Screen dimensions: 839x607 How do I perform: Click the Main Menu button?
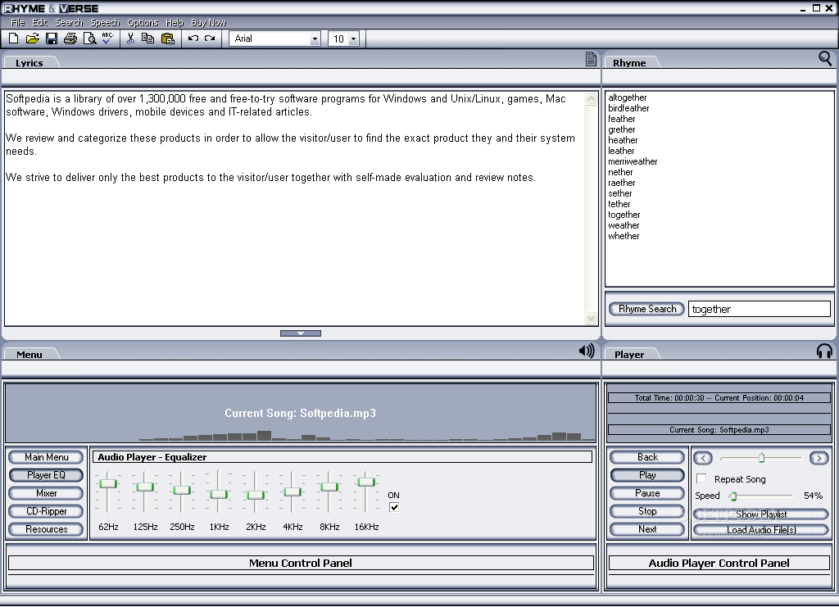pyautogui.click(x=47, y=457)
